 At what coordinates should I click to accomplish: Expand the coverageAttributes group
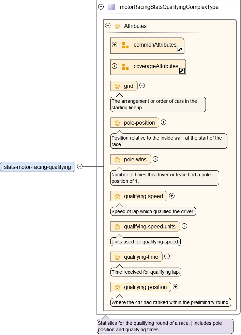pos(115,66)
